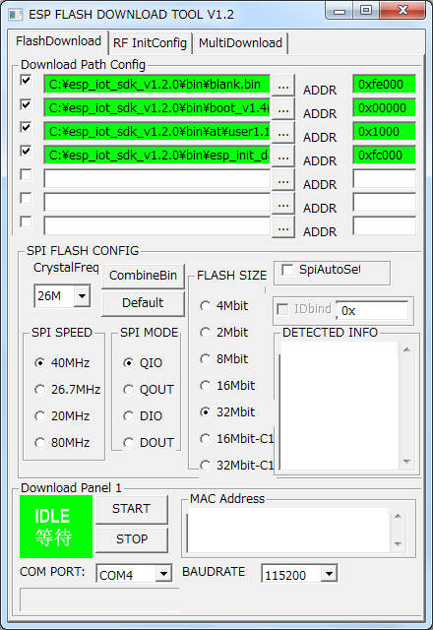Browse for file in esp_init_d row
The image size is (433, 630).
[x=283, y=156]
